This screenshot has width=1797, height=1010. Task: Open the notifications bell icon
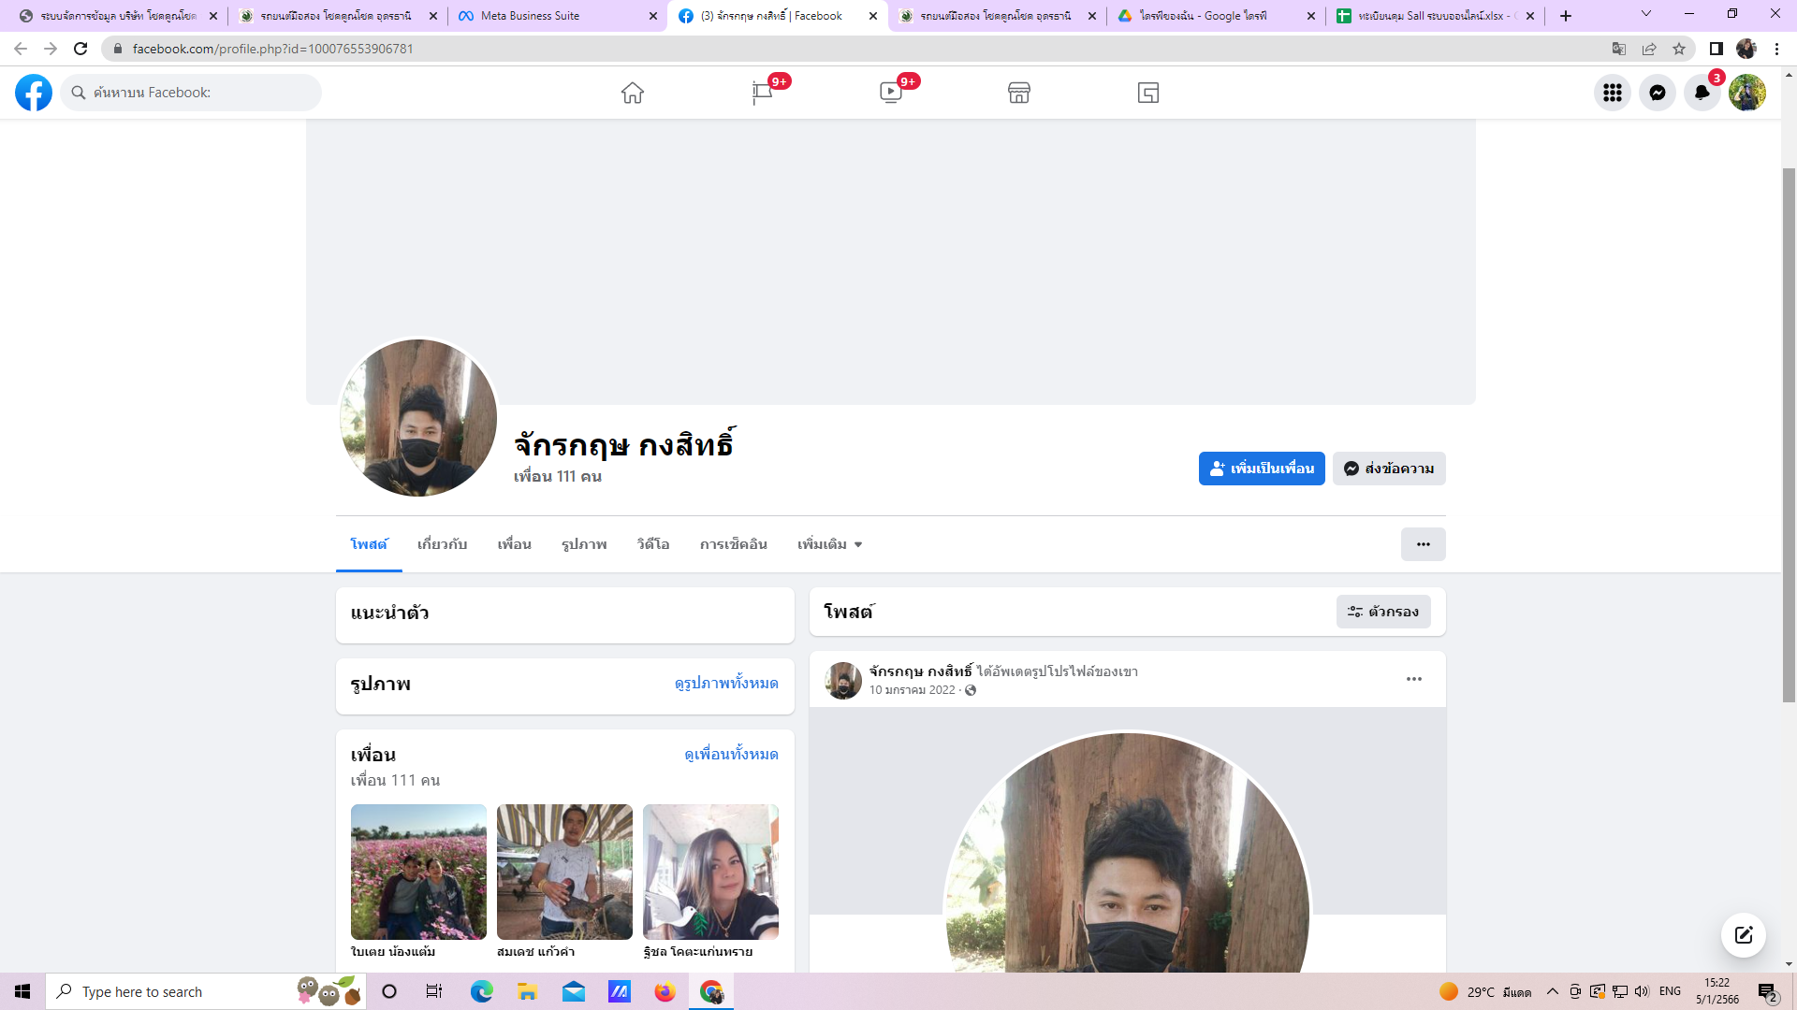coord(1702,93)
